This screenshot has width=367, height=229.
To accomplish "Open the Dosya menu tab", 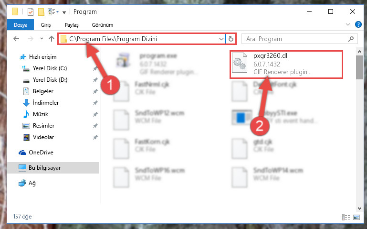I will pyautogui.click(x=21, y=25).
